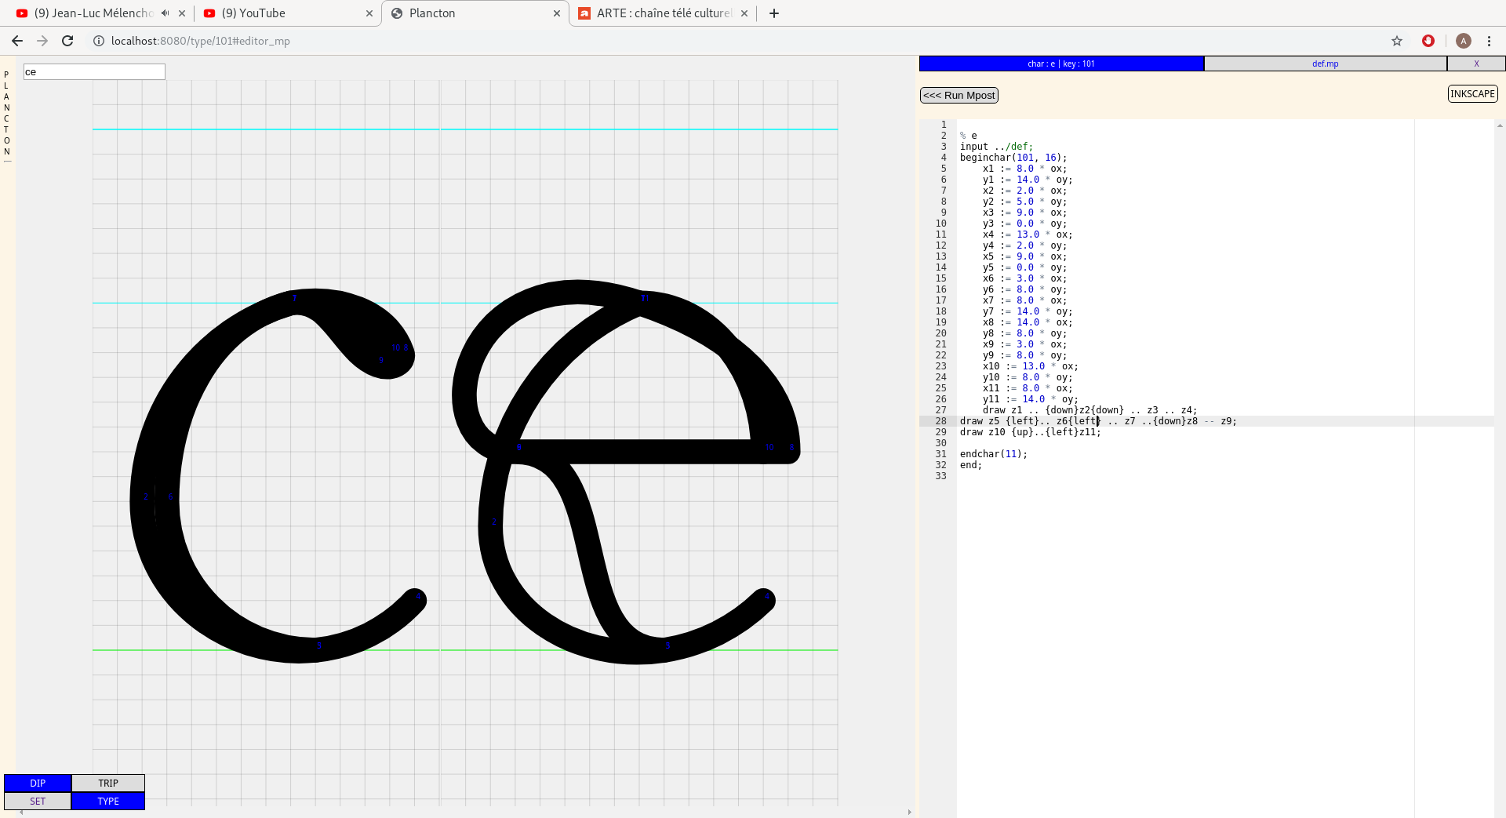Switch to the def.mp editor tab
Viewport: 1506px width, 818px height.
(x=1325, y=64)
